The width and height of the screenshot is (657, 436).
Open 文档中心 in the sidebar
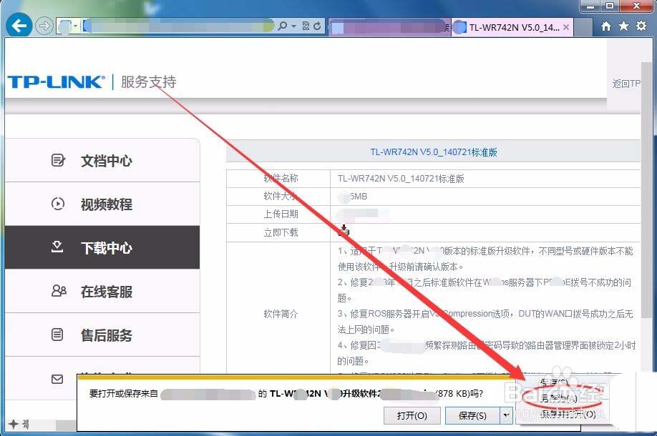coord(102,161)
